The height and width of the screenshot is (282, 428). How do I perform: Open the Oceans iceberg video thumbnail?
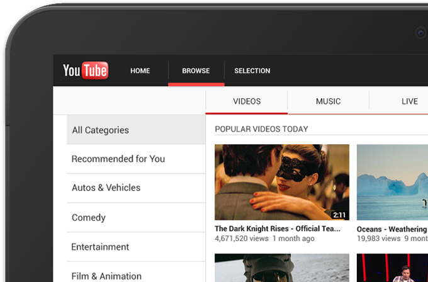[x=392, y=182]
